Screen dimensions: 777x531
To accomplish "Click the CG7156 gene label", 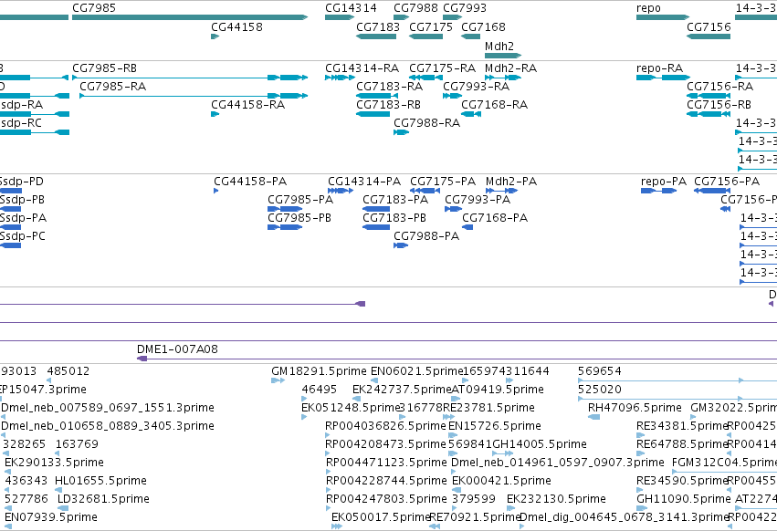I will click(x=709, y=27).
